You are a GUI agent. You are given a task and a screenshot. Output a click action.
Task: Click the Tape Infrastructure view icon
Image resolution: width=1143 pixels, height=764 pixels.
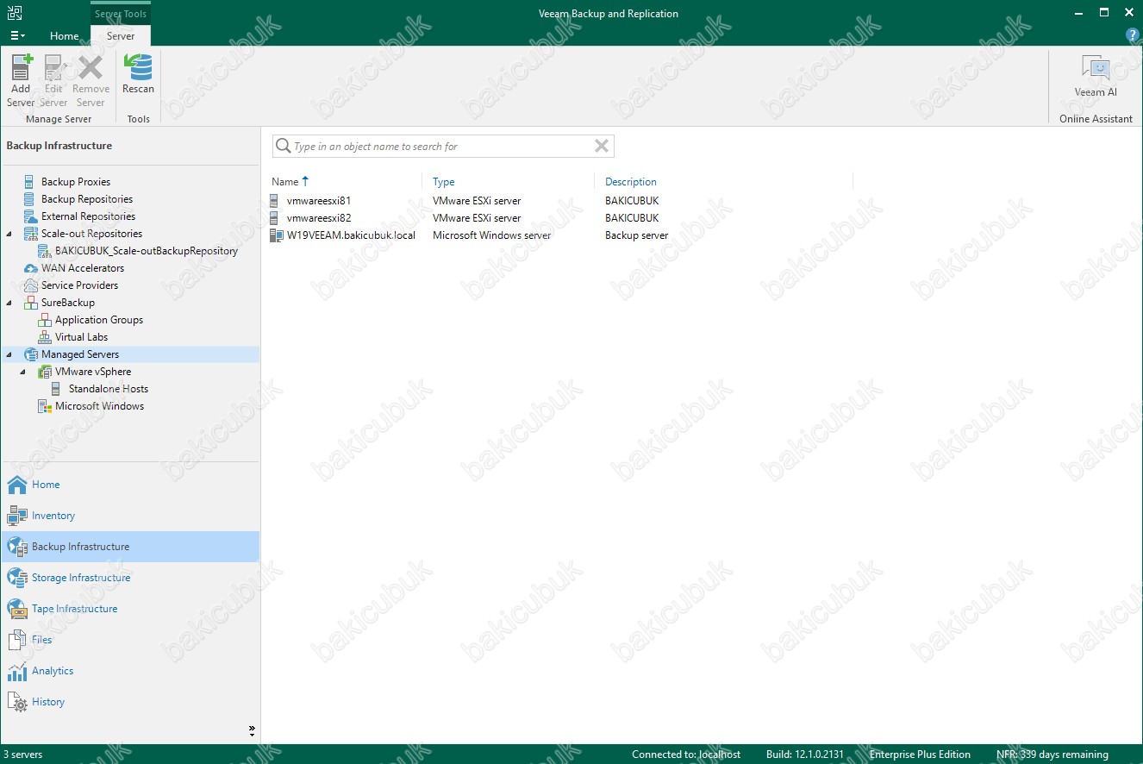tap(17, 609)
